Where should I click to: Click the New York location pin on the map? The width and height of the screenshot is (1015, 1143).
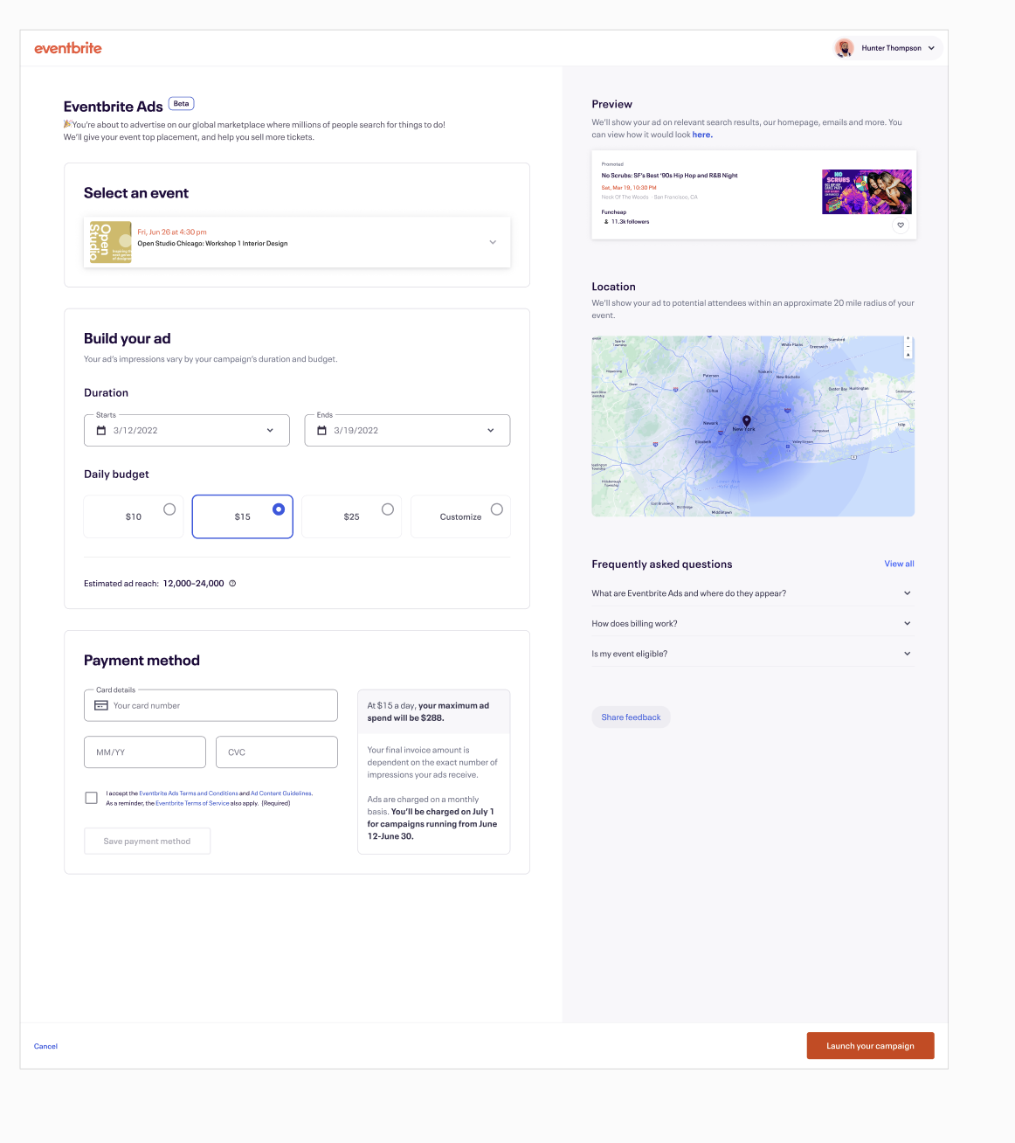pyautogui.click(x=747, y=421)
